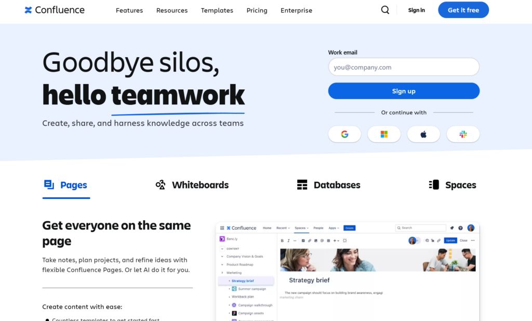Open the Spaces dropdown in the preview nav
The height and width of the screenshot is (321, 532).
(x=302, y=228)
